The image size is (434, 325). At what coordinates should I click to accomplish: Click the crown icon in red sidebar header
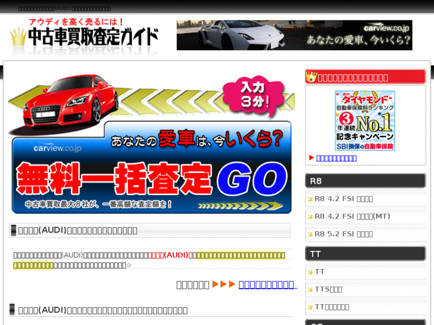(312, 76)
